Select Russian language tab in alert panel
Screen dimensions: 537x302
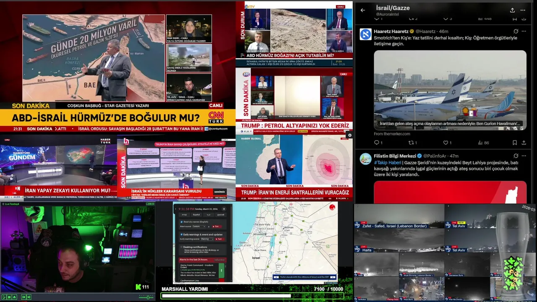click(221, 215)
